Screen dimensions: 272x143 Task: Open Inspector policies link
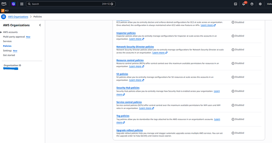(126, 33)
